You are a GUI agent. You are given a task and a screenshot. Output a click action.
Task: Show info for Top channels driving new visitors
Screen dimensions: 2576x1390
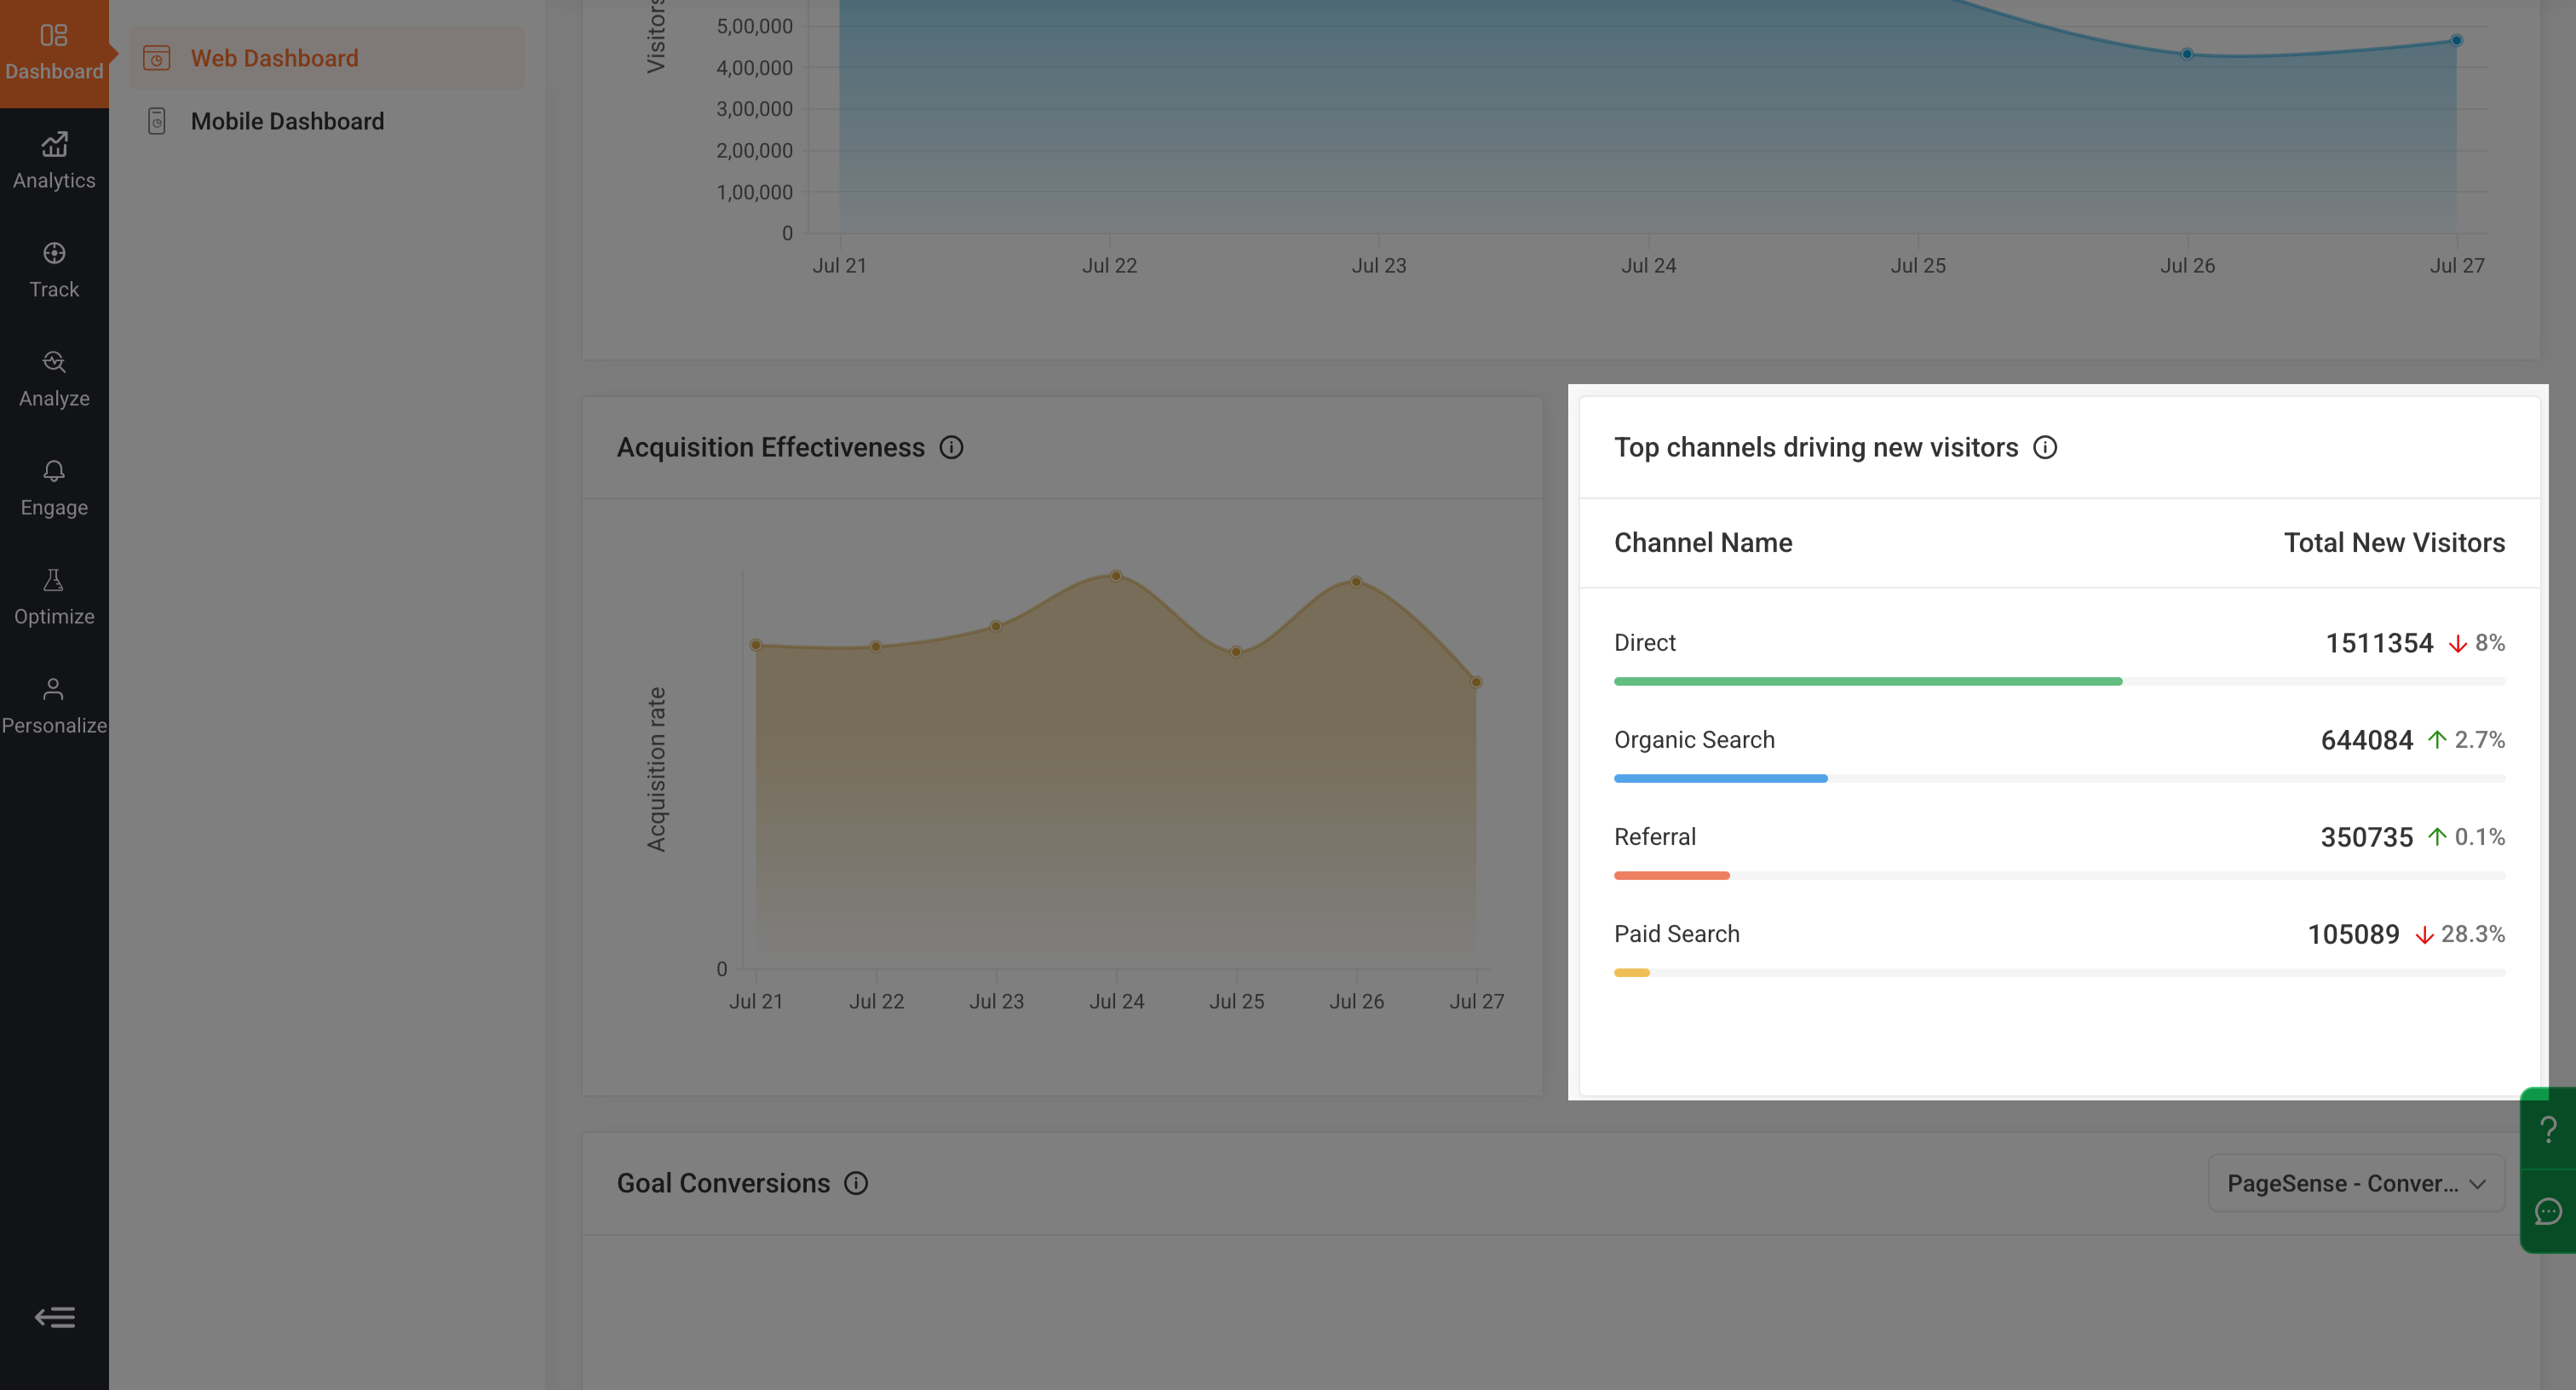coord(2045,448)
